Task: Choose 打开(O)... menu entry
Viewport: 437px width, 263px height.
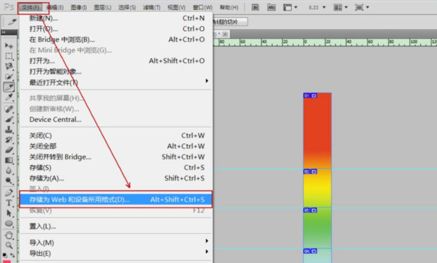Action: point(116,29)
